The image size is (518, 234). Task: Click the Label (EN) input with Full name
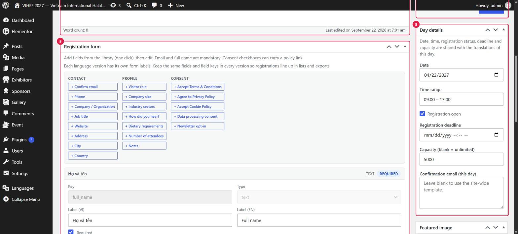click(x=319, y=220)
